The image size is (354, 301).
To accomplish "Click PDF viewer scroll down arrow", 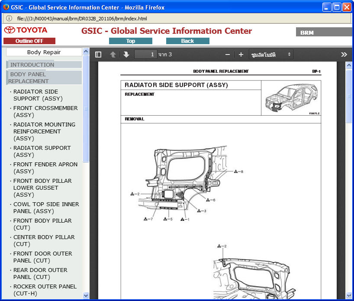I will pos(349,295).
